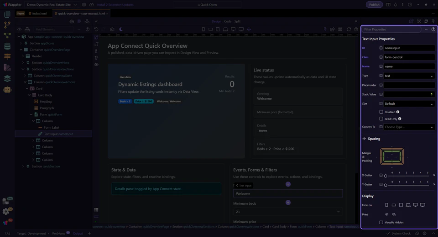This screenshot has height=237, width=438.
Task: Select the move/fit crosshair icon in toolbar
Action: coord(249,29)
